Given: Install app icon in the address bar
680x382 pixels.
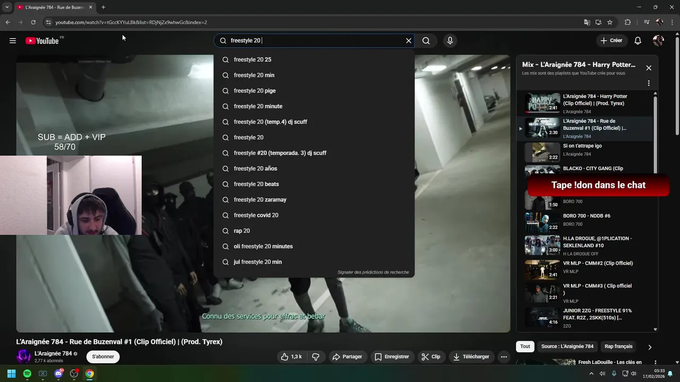Looking at the screenshot, I should point(598,22).
